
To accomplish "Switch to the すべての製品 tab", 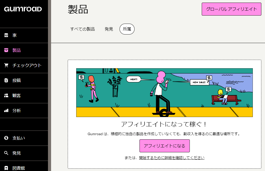I will pyautogui.click(x=82, y=29).
